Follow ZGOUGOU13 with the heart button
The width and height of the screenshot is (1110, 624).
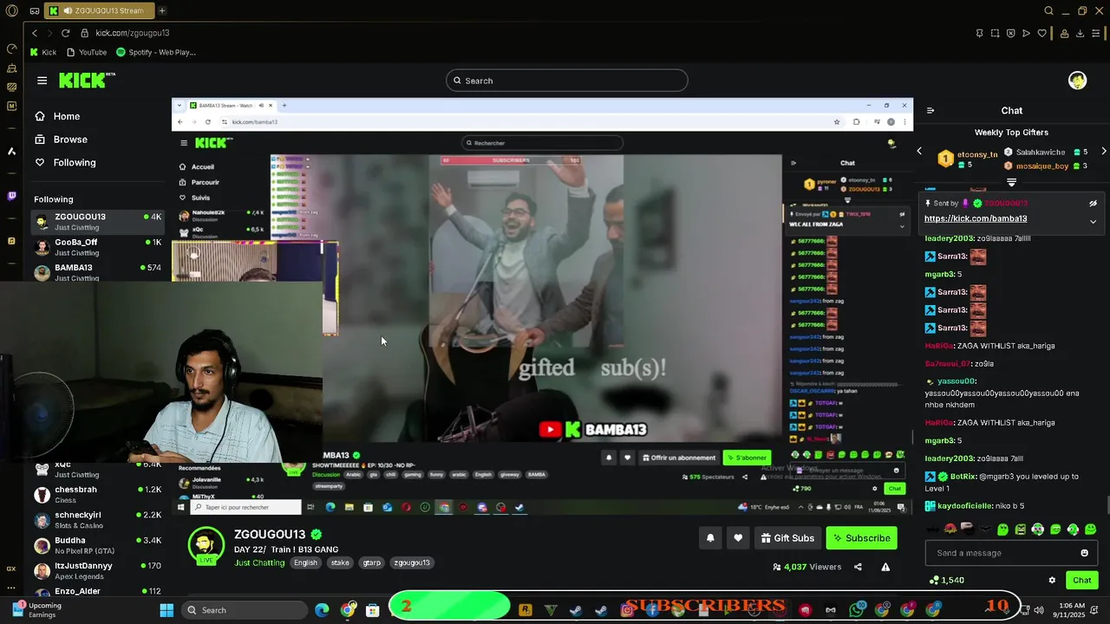click(738, 538)
